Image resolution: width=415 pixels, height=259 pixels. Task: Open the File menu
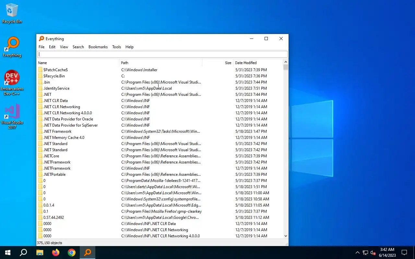[41, 47]
